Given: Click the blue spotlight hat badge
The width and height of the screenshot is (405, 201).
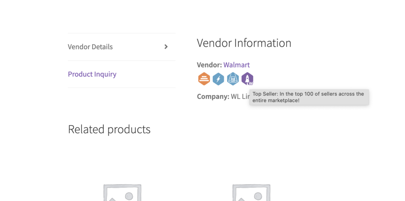Looking at the screenshot, I should [233, 79].
